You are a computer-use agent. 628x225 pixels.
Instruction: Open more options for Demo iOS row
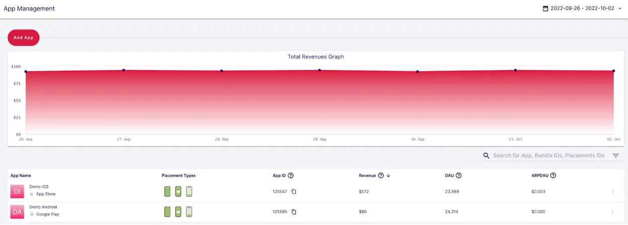click(x=612, y=191)
